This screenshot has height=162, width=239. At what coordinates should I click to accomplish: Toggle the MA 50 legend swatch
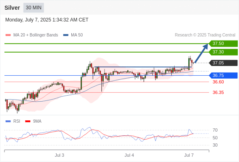click(66, 35)
